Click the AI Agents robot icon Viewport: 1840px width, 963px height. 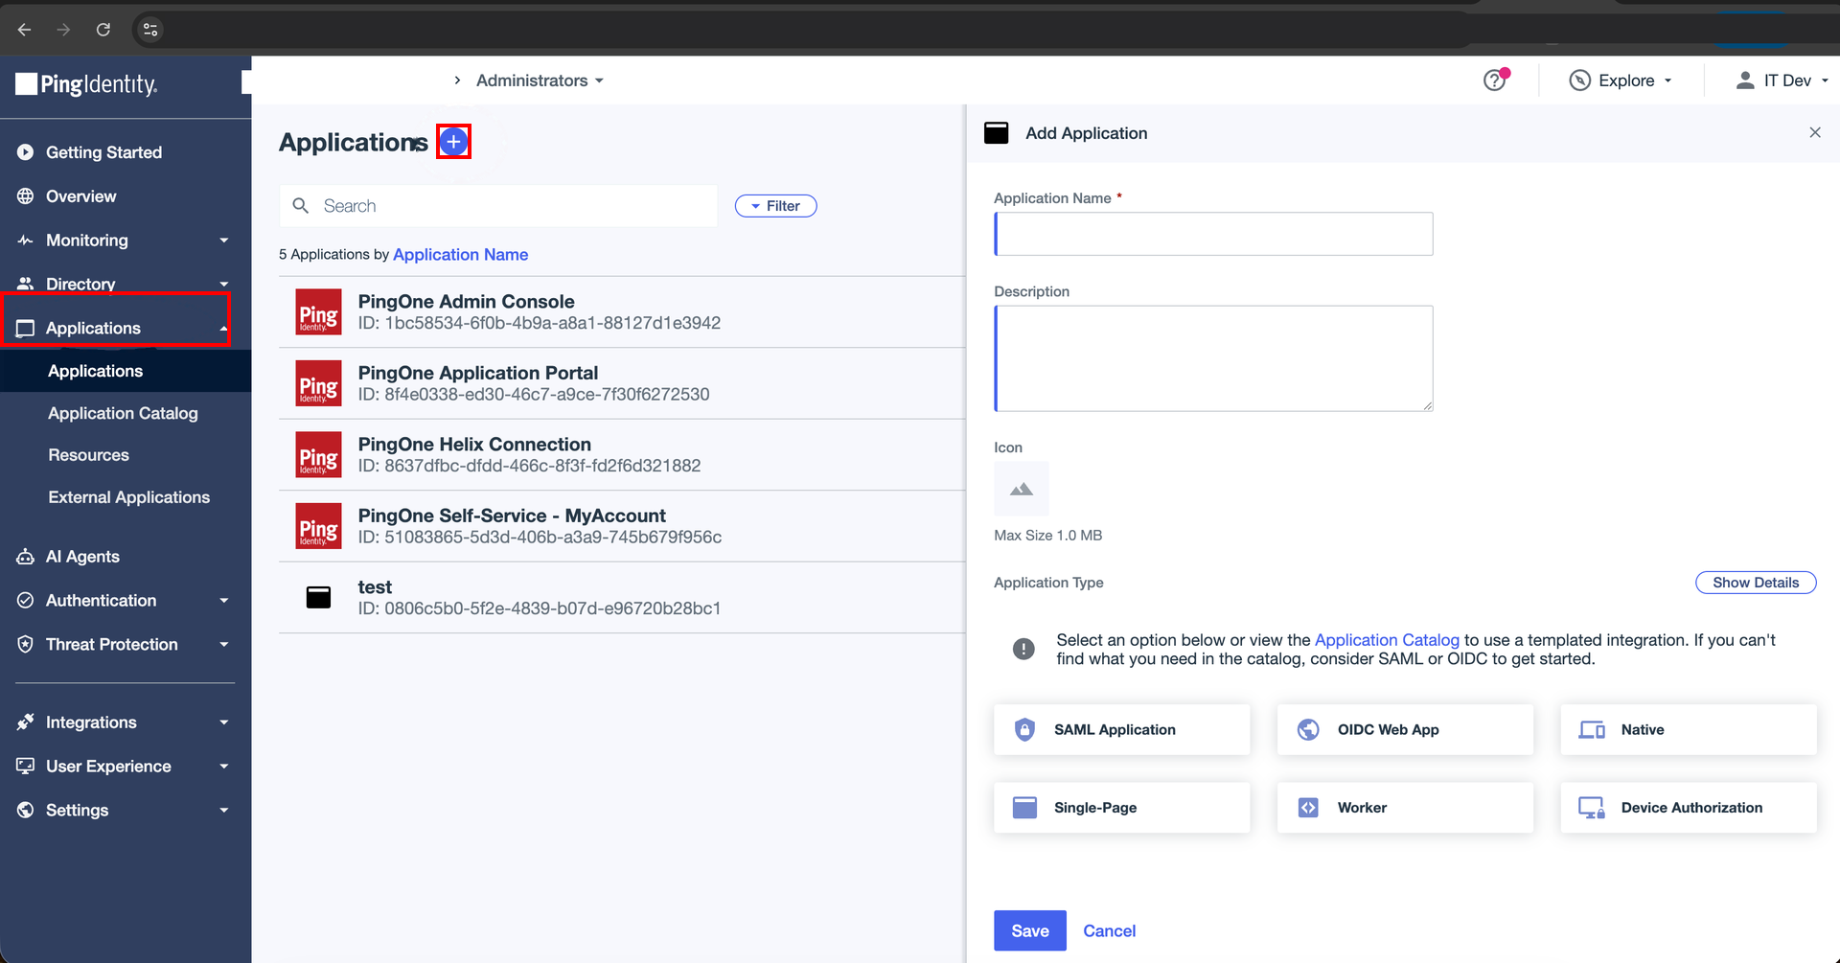pyautogui.click(x=26, y=557)
